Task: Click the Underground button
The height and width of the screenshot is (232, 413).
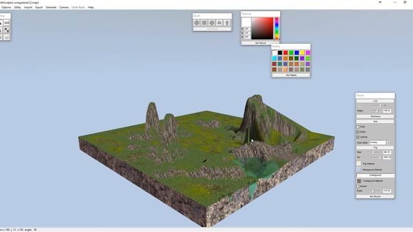Action: pos(376,175)
